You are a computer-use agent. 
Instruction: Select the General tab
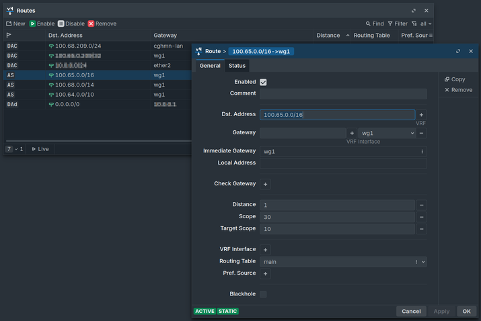tap(210, 66)
